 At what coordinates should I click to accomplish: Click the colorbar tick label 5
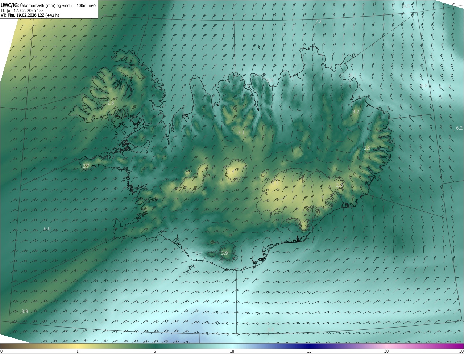coord(155,351)
